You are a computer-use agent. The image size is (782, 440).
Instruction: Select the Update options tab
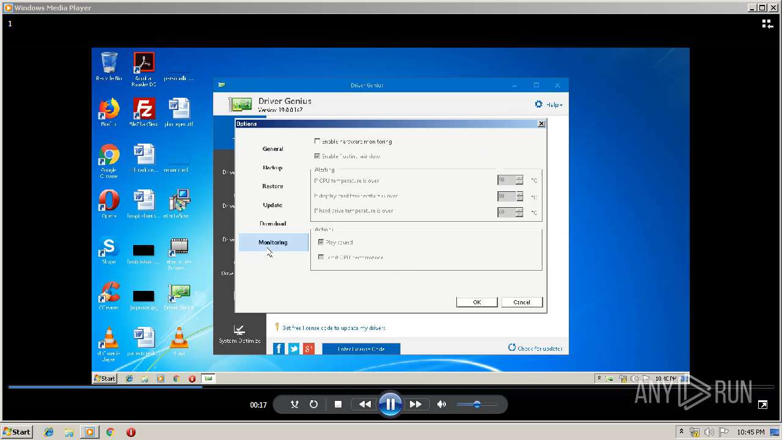point(272,205)
